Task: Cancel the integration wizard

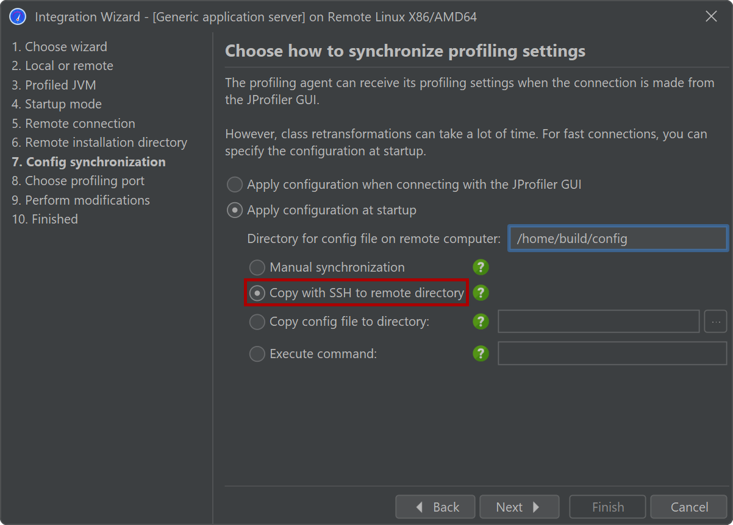Action: [689, 507]
